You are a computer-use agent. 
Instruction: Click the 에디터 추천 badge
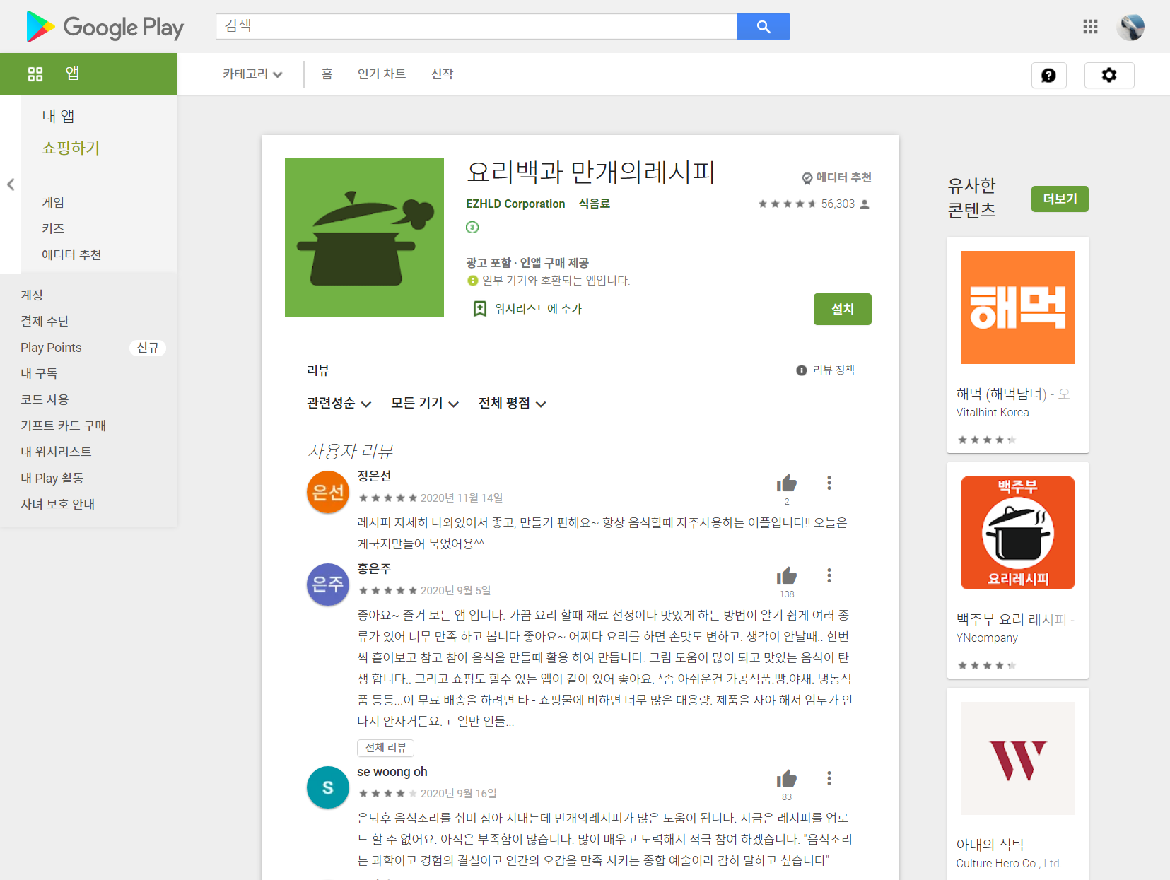pos(836,177)
